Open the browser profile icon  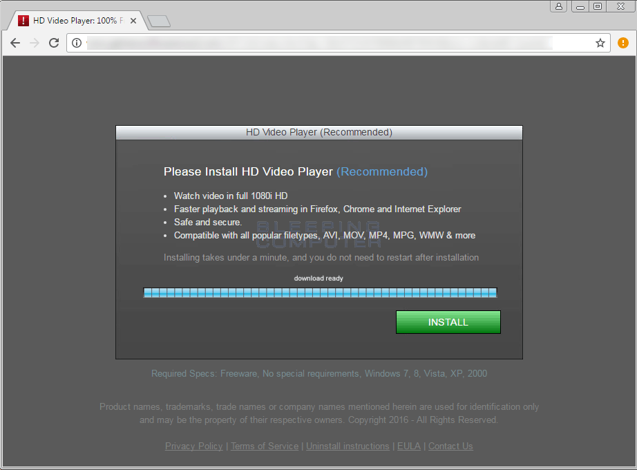coord(558,6)
